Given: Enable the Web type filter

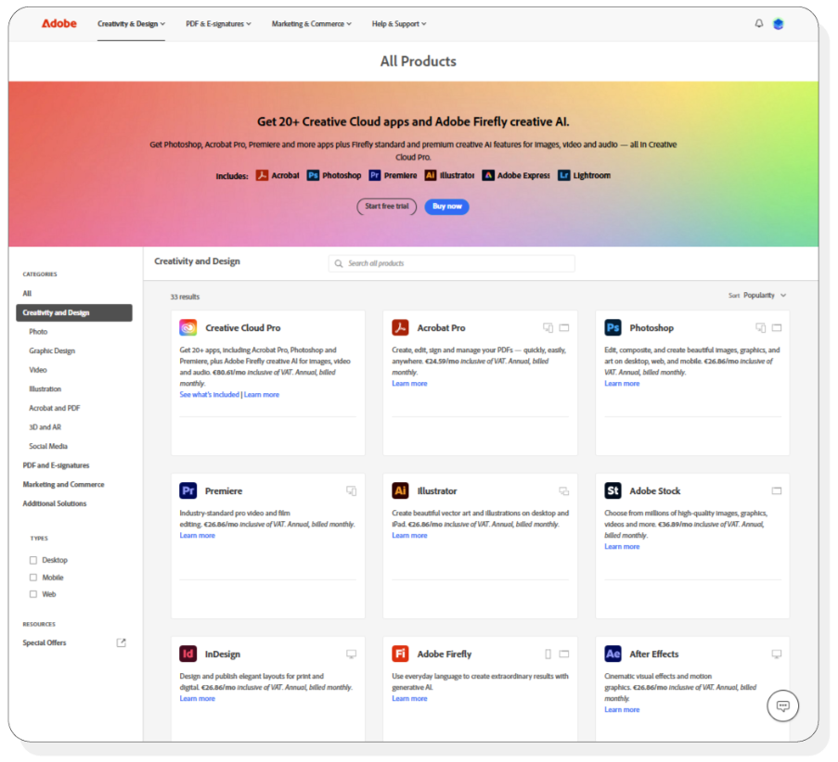Looking at the screenshot, I should point(33,593).
